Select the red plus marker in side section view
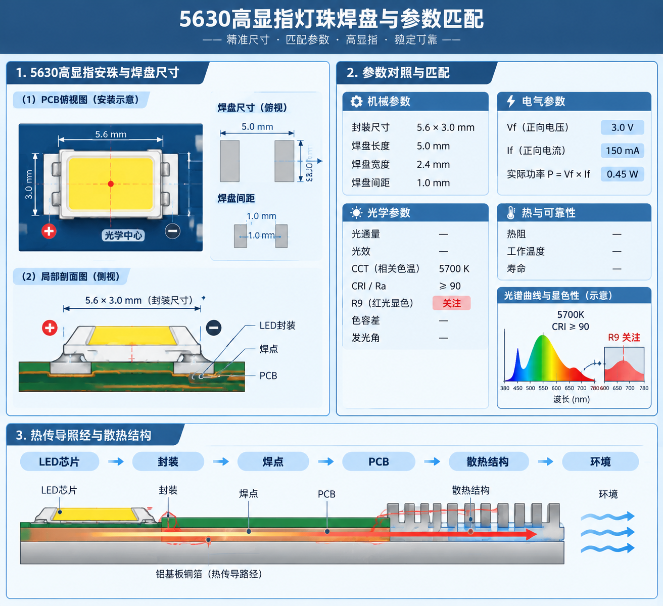This screenshot has height=606, width=663. [x=50, y=328]
